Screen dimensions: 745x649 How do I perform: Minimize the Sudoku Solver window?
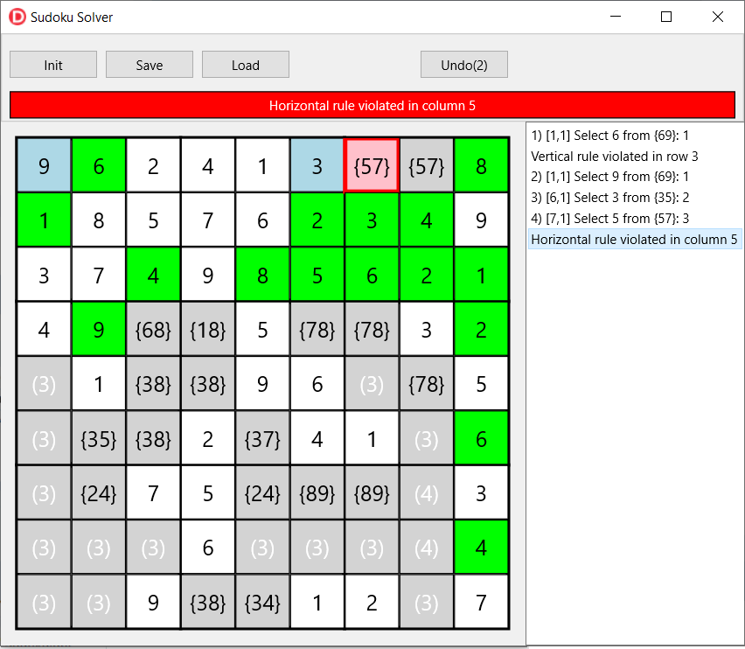(616, 17)
